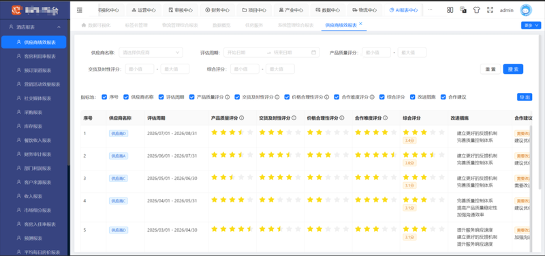Click the 供应商A tag in row 2
This screenshot has height=256, width=545.
coord(119,156)
